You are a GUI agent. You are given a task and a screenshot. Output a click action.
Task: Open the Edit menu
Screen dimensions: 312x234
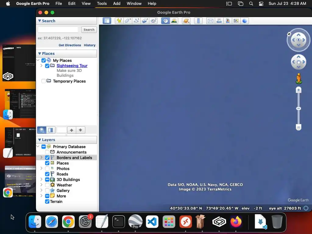[72, 4]
